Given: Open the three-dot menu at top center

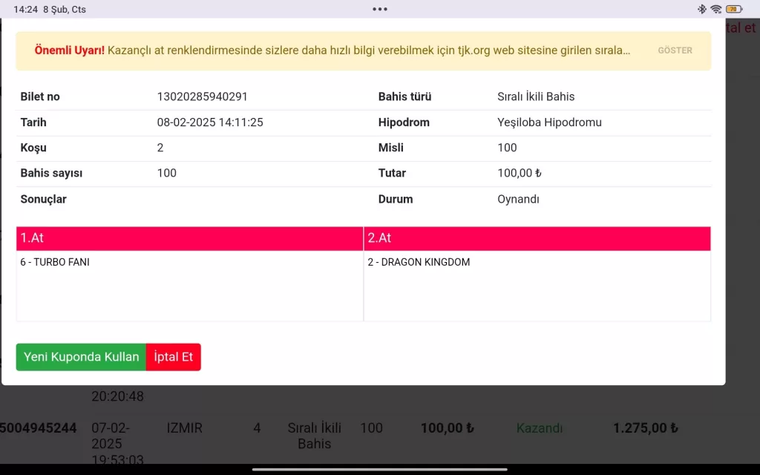Looking at the screenshot, I should pos(380,9).
